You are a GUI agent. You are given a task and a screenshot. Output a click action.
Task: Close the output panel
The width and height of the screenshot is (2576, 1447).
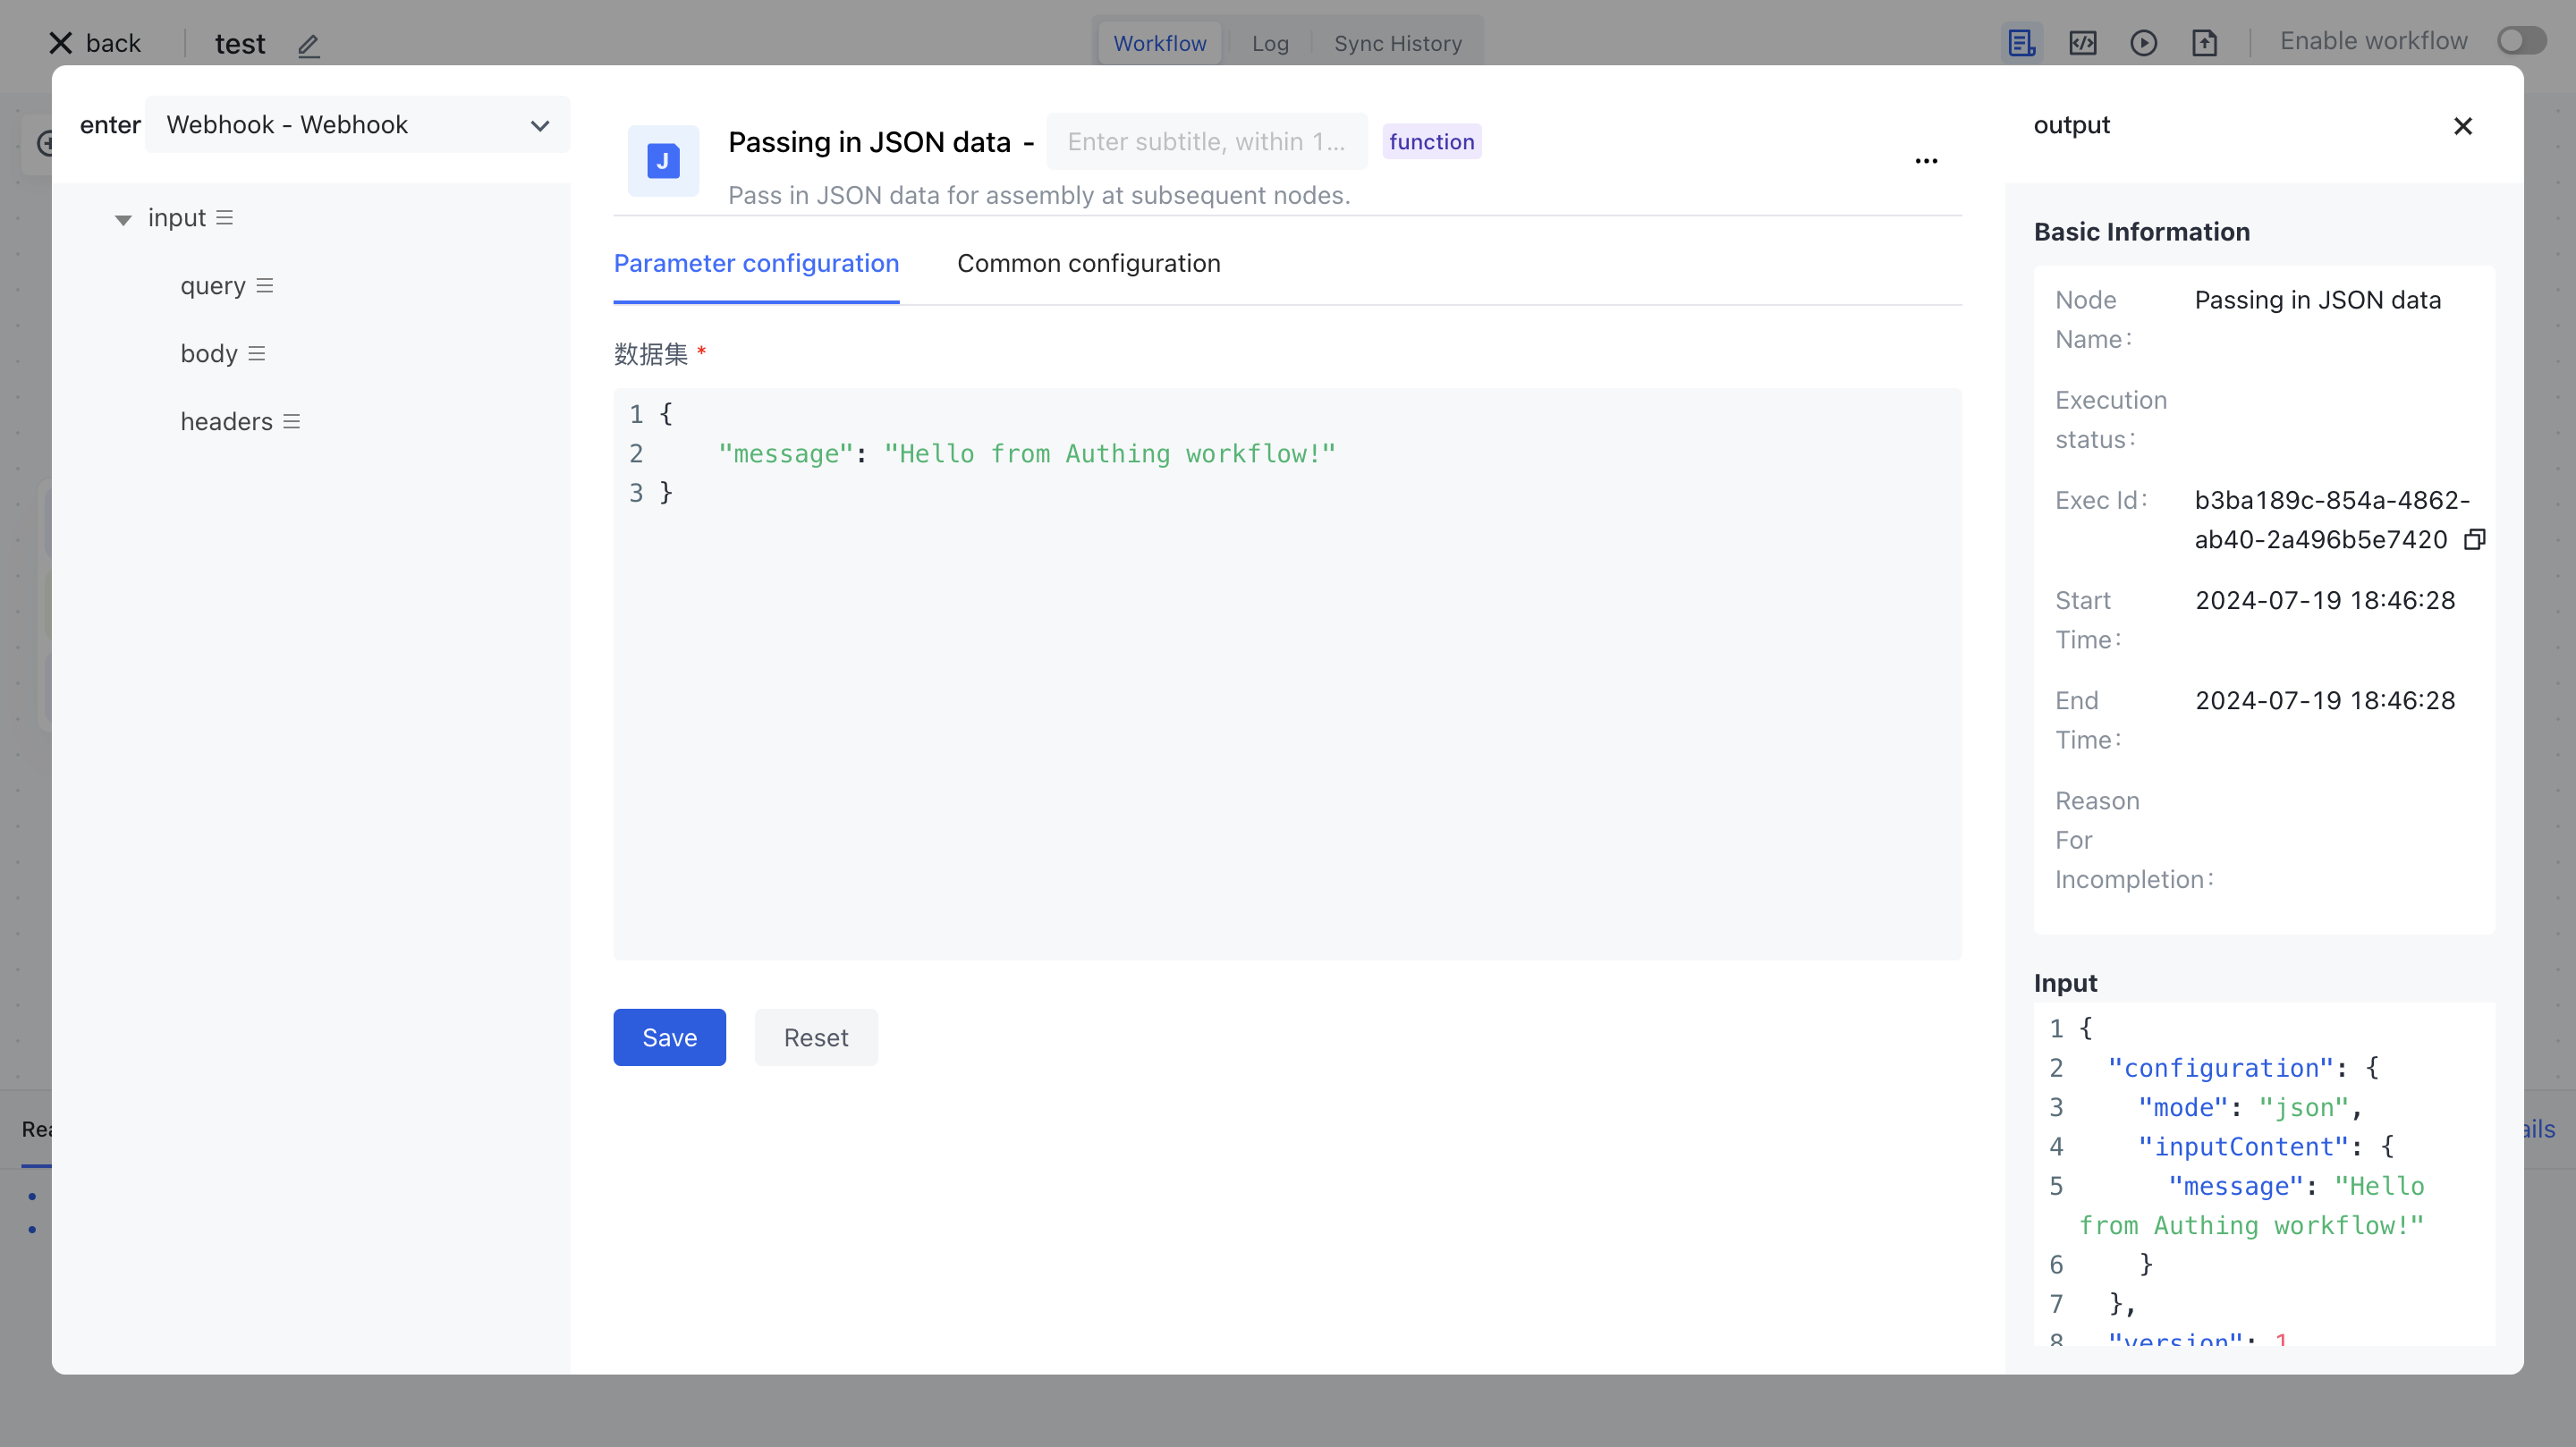2463,126
